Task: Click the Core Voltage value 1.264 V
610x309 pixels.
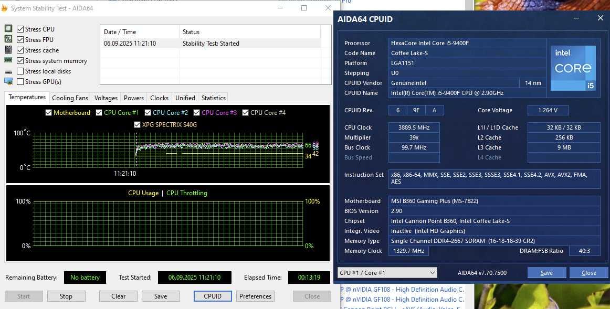Action: [x=548, y=110]
